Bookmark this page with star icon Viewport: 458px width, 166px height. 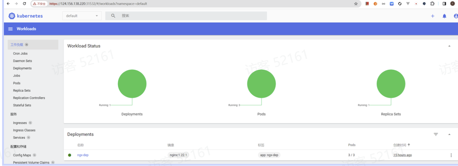coord(356,4)
